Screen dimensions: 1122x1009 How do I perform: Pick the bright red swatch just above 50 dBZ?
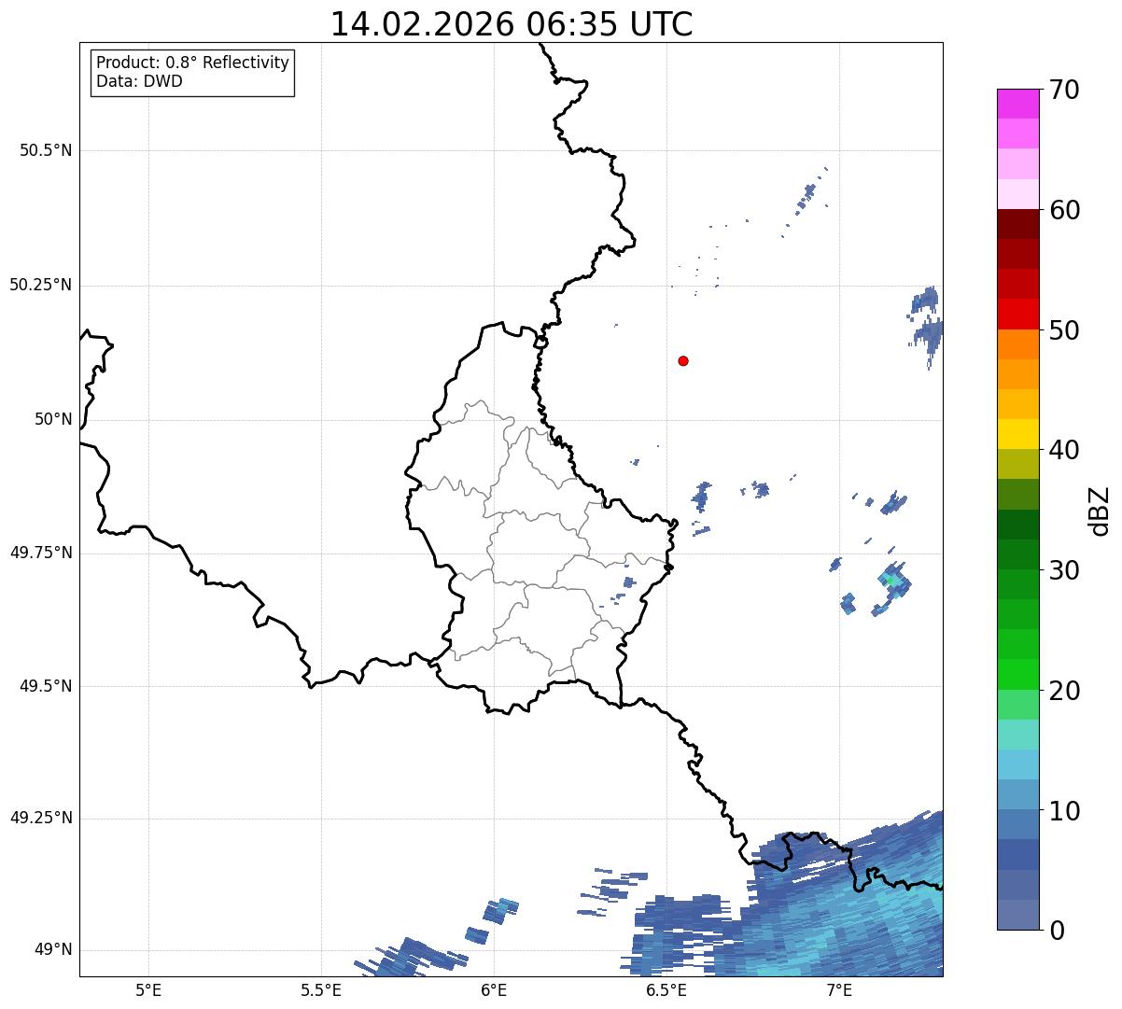[x=1017, y=314]
